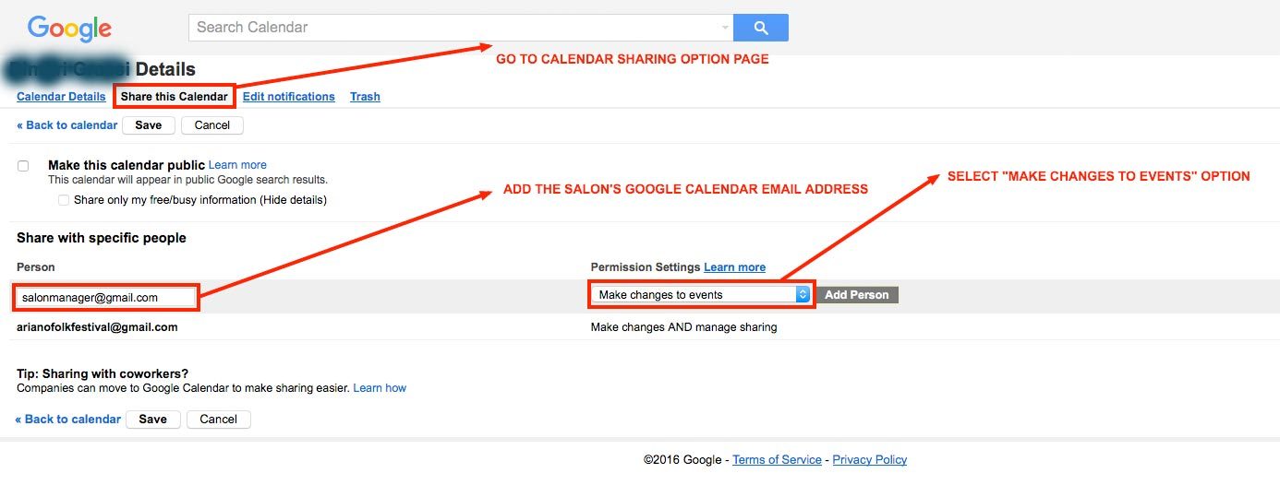The height and width of the screenshot is (485, 1280).
Task: Open the Terms of Service link
Action: tap(777, 459)
